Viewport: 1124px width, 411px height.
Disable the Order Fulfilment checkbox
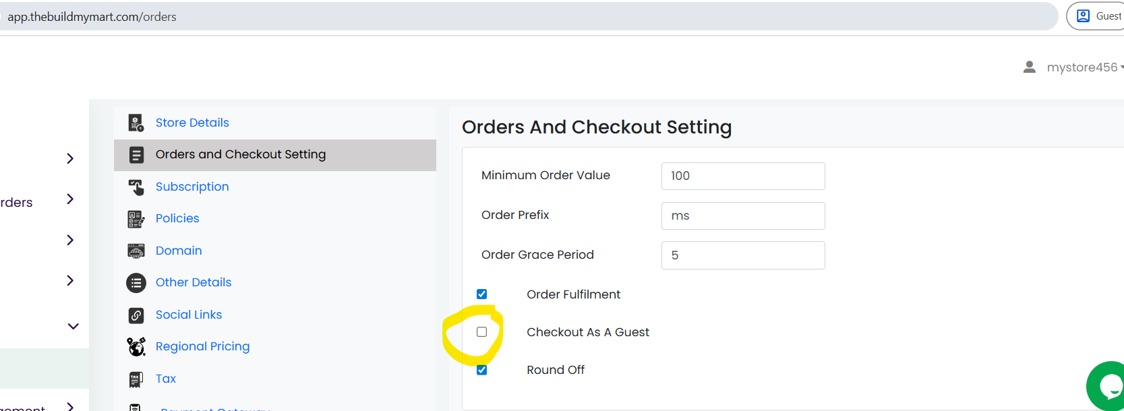(x=481, y=294)
